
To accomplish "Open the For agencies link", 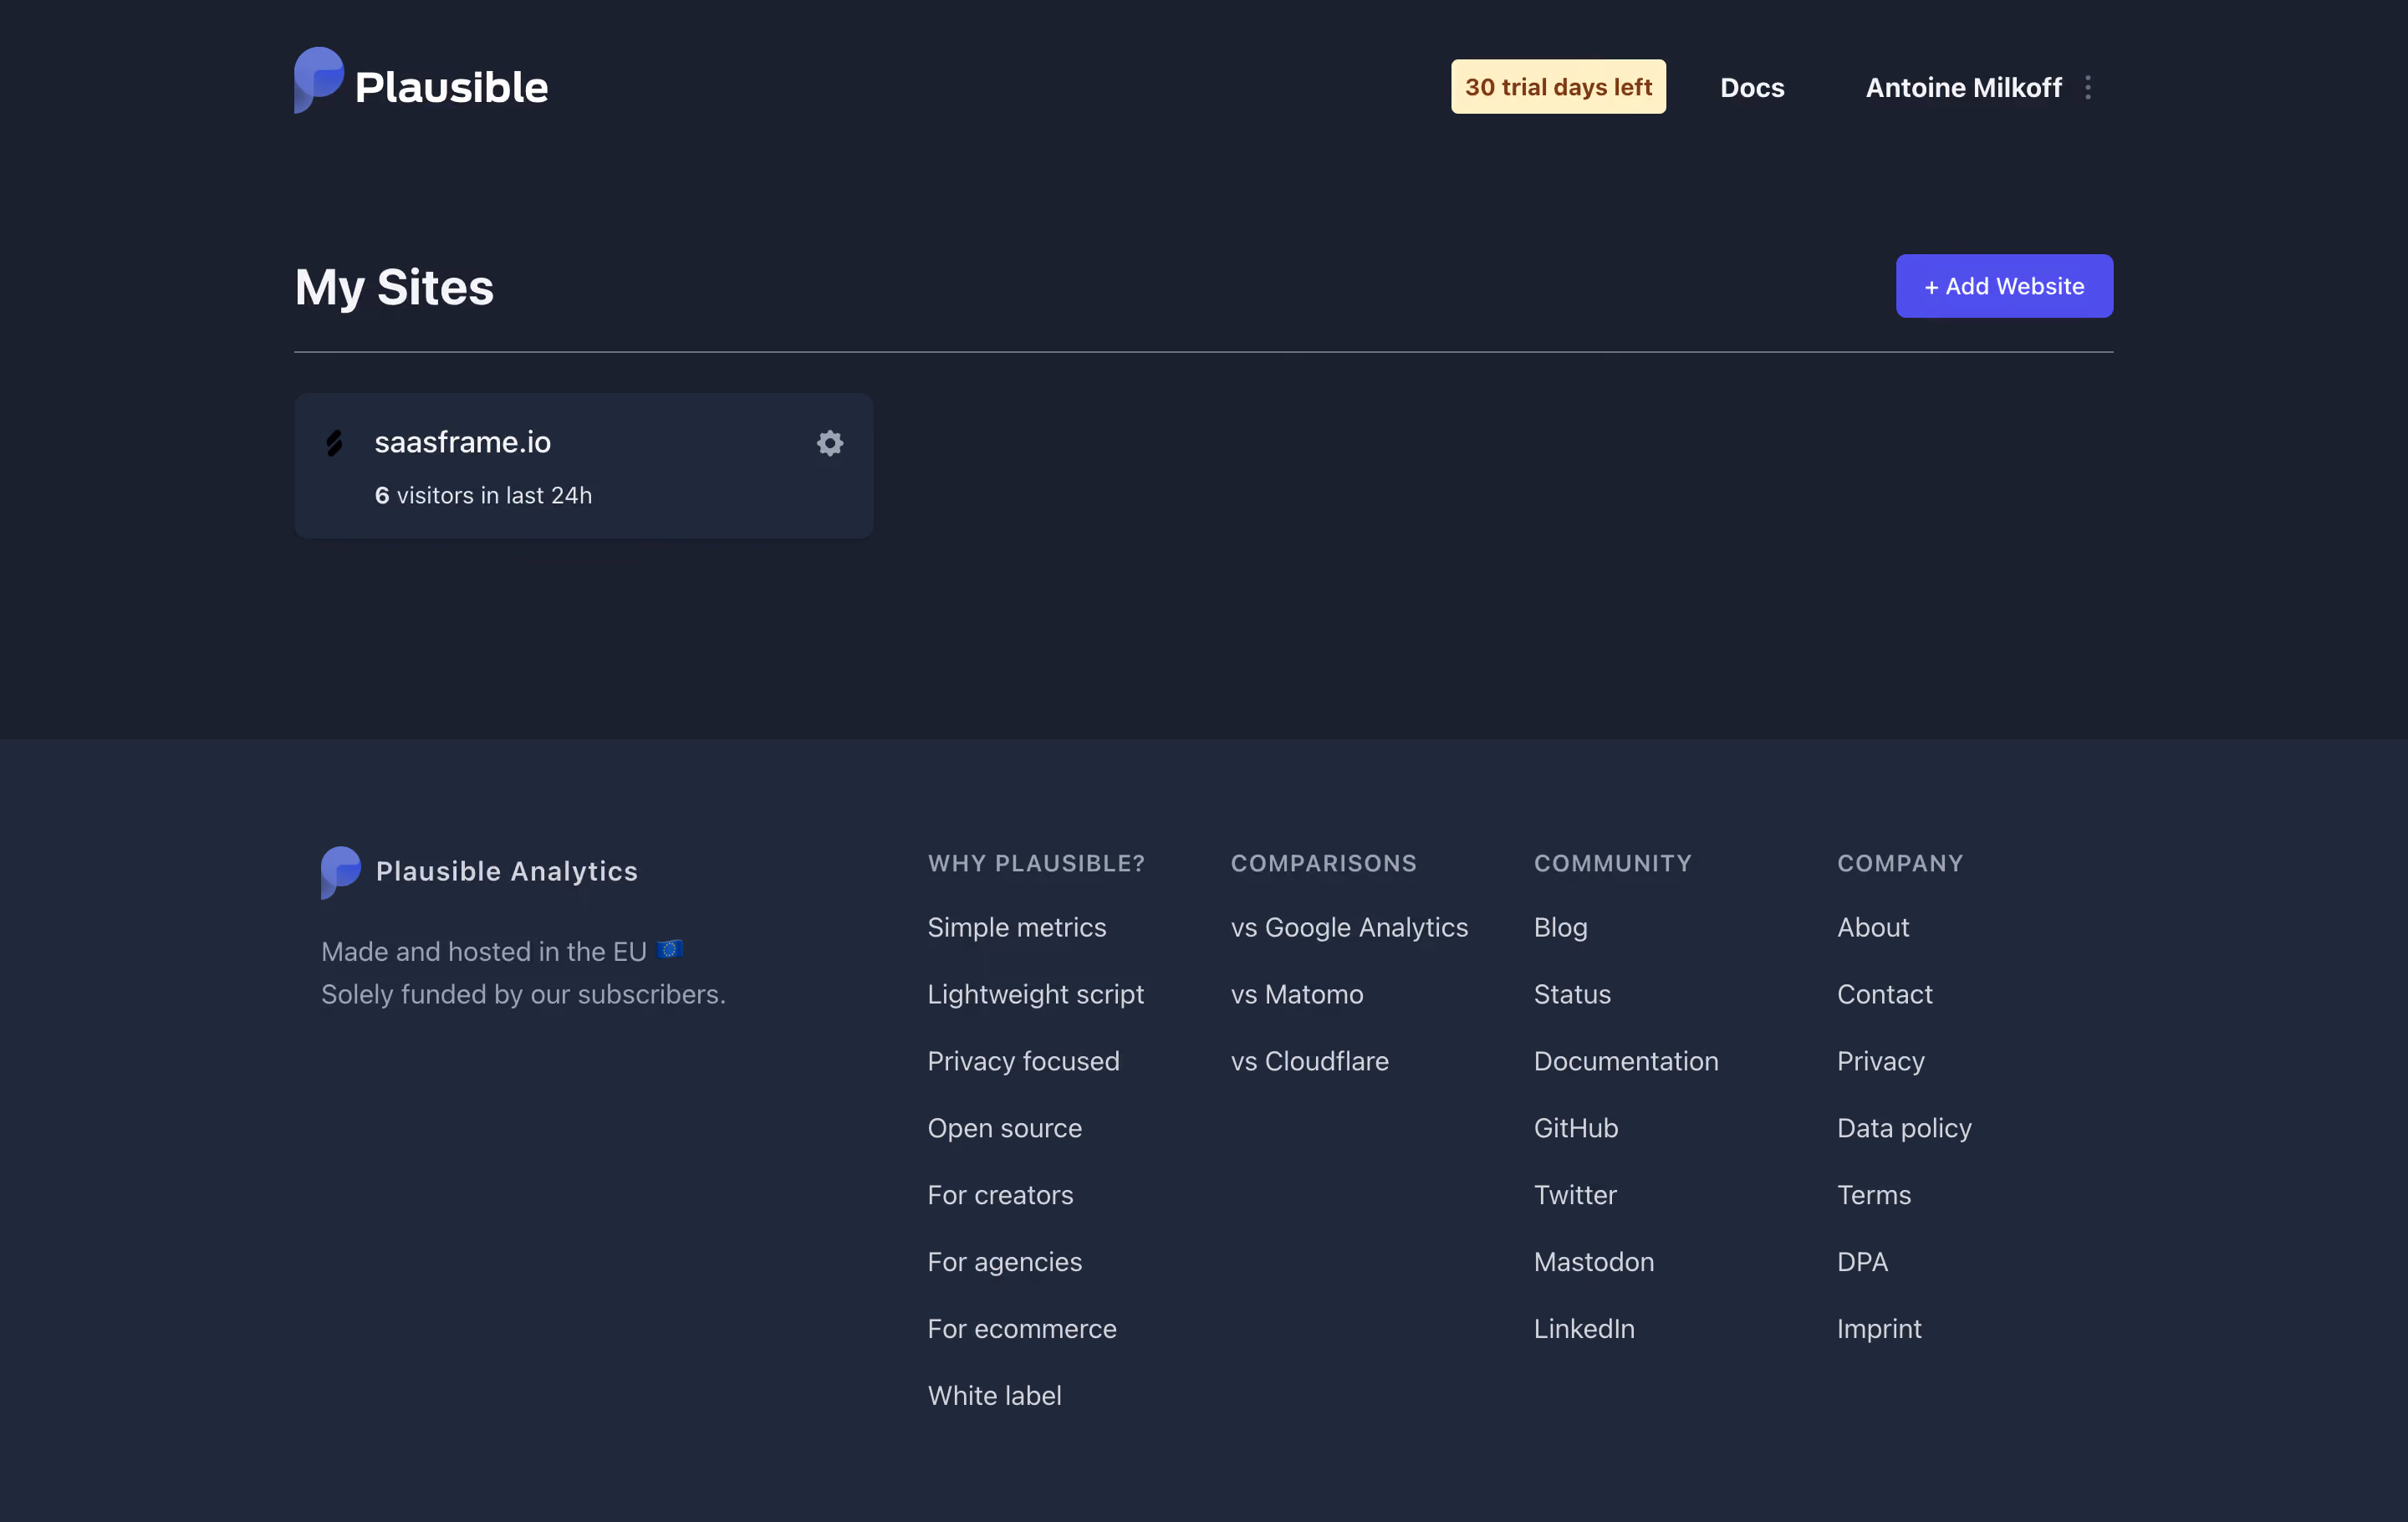I will pyautogui.click(x=1004, y=1262).
